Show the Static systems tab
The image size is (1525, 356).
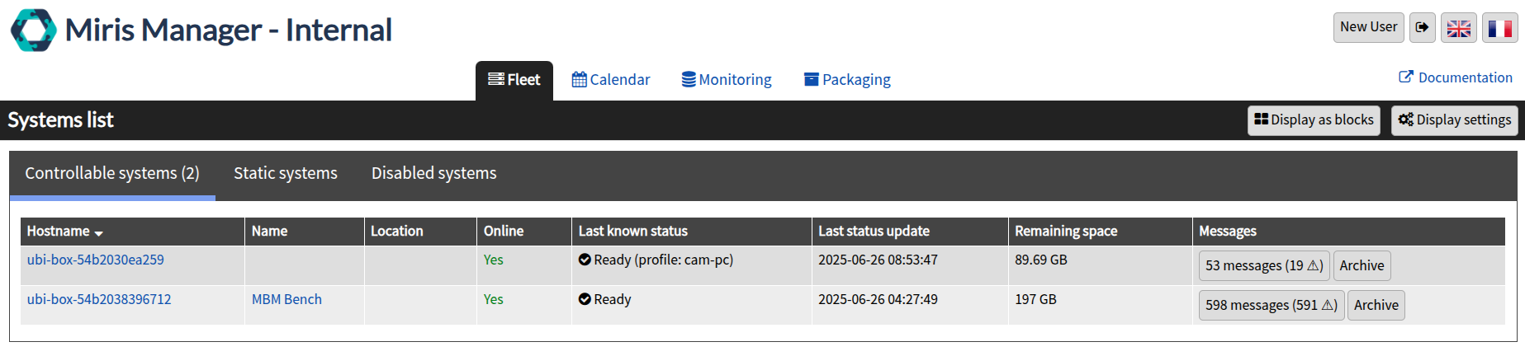coord(286,173)
